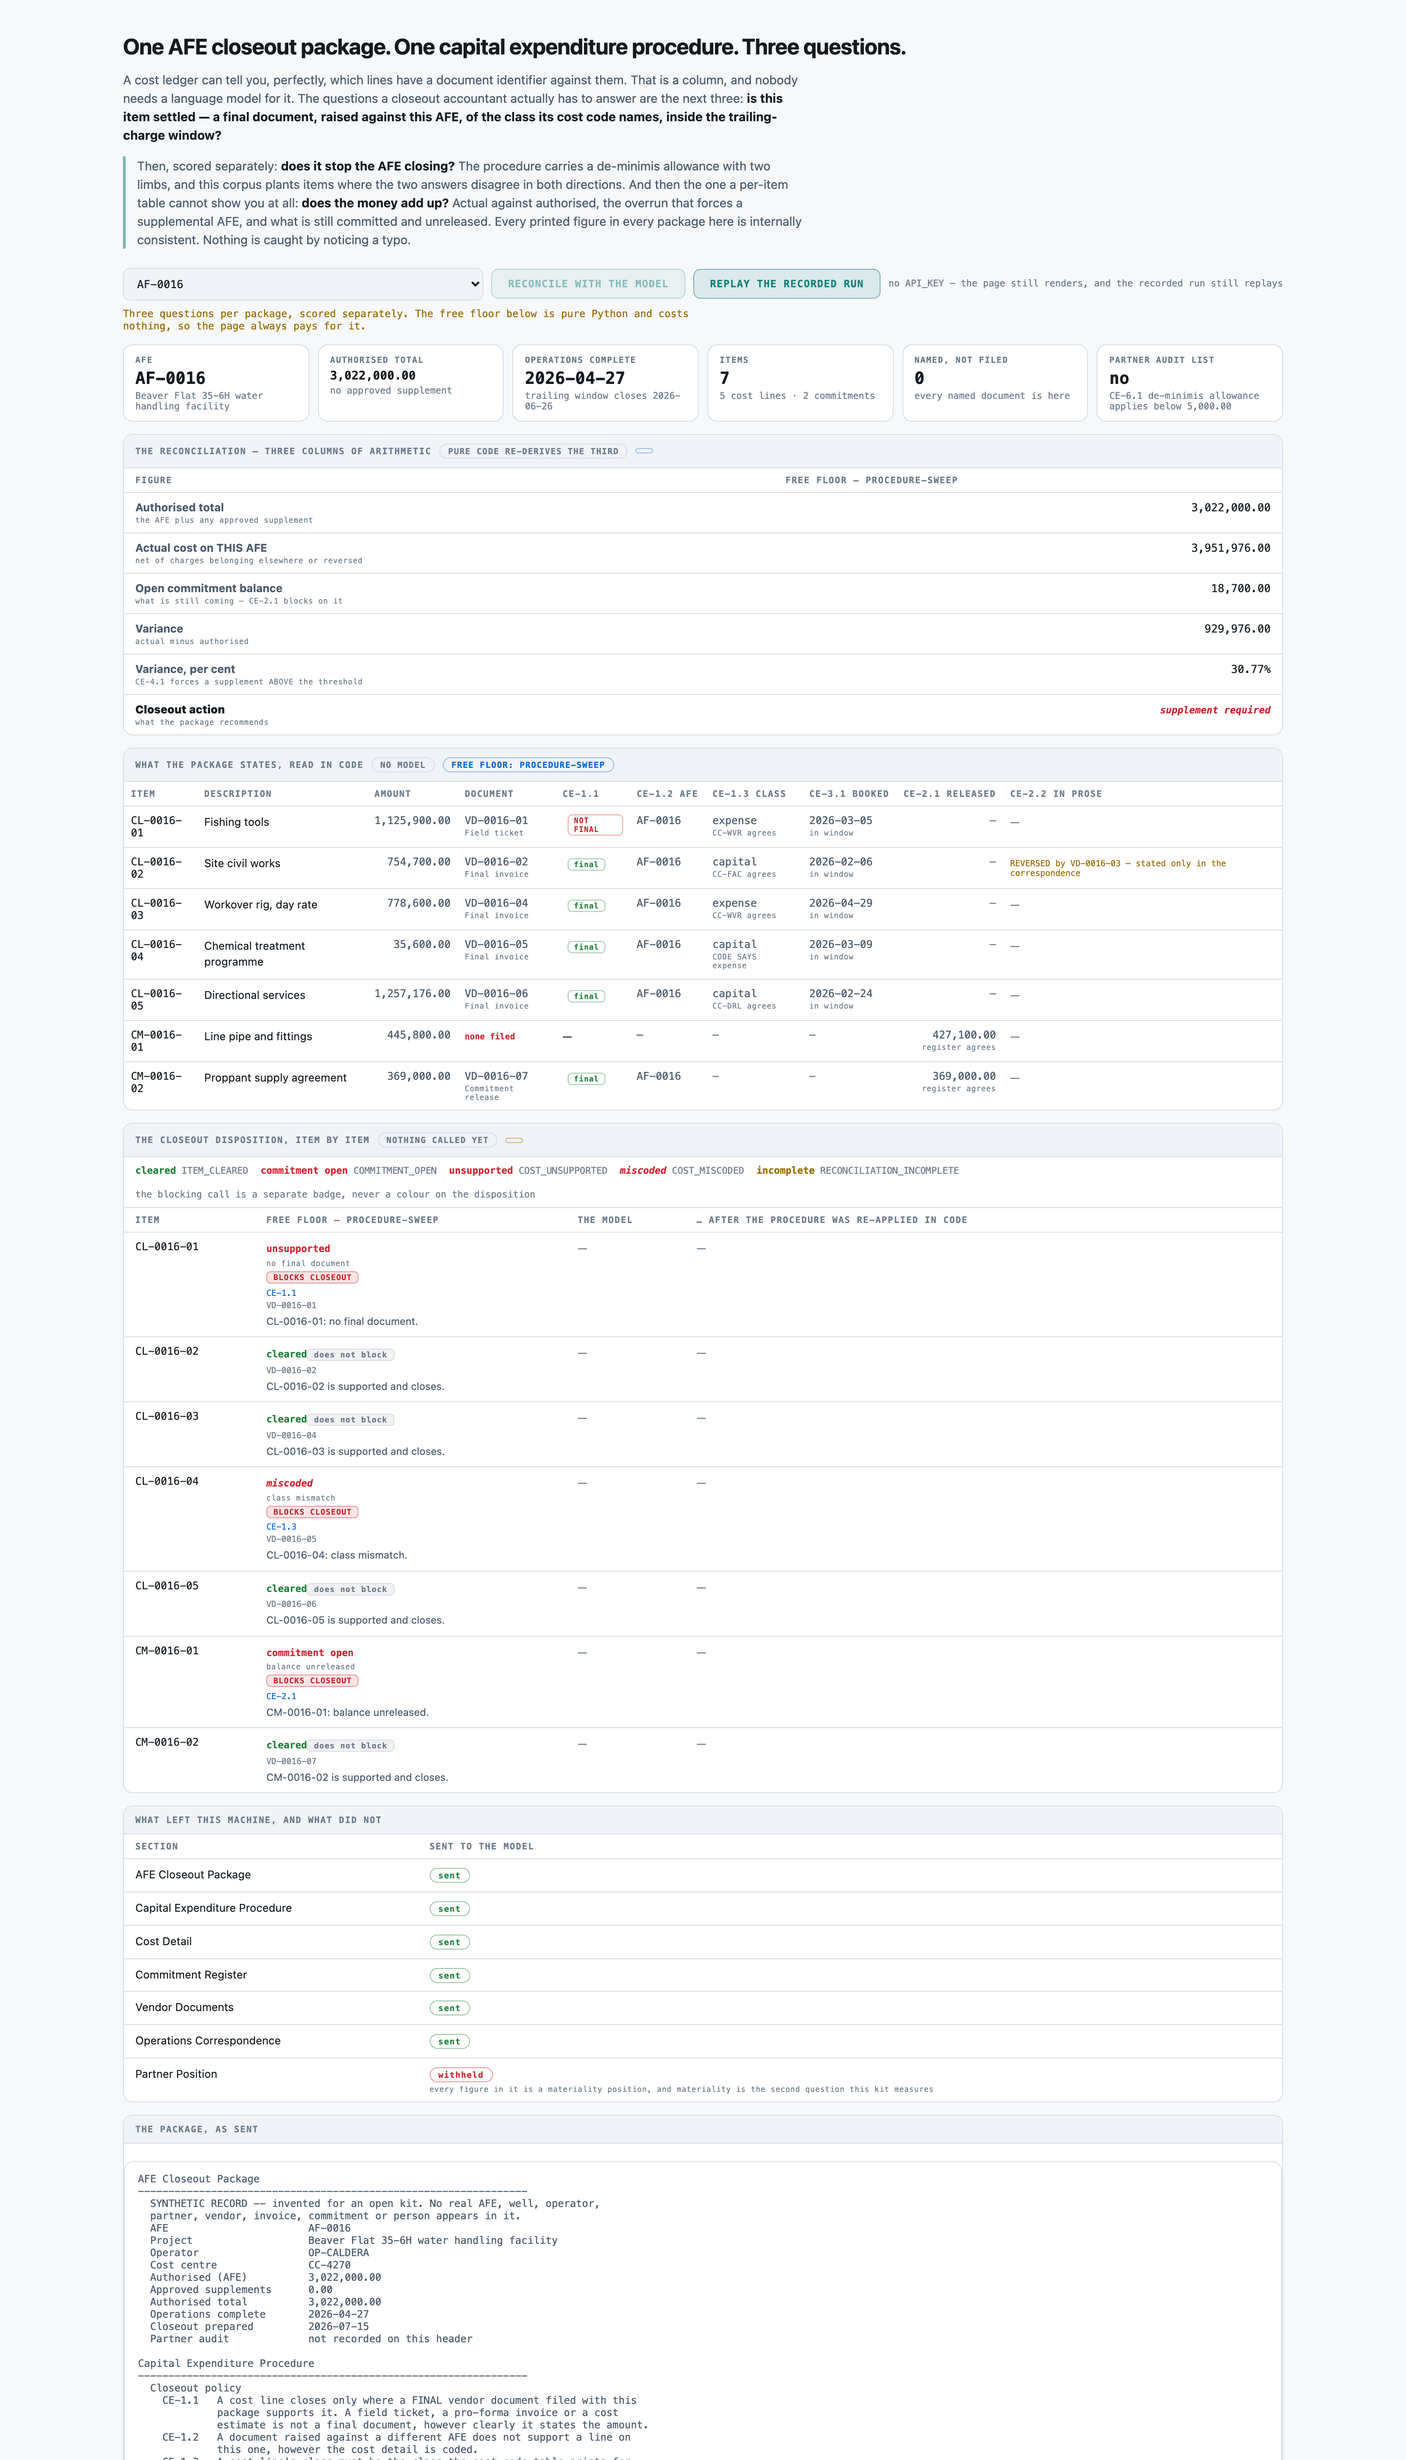
Task: Click Site civil works amount 754,700.00
Action: 418,862
